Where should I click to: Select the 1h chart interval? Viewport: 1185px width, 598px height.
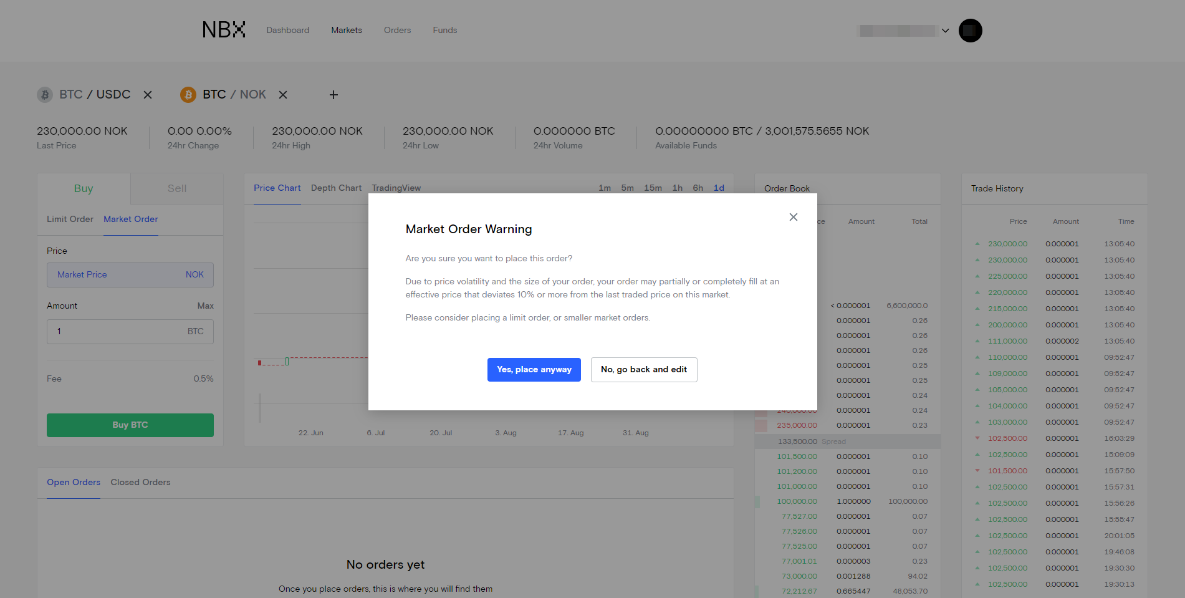677,188
